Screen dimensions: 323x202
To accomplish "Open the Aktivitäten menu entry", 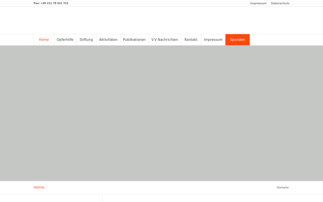I will 108,39.
